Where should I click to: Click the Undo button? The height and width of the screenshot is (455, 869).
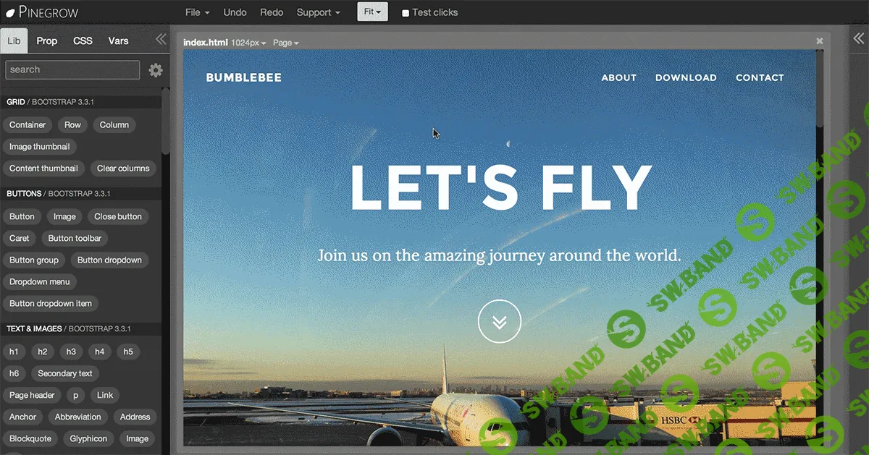click(x=235, y=12)
